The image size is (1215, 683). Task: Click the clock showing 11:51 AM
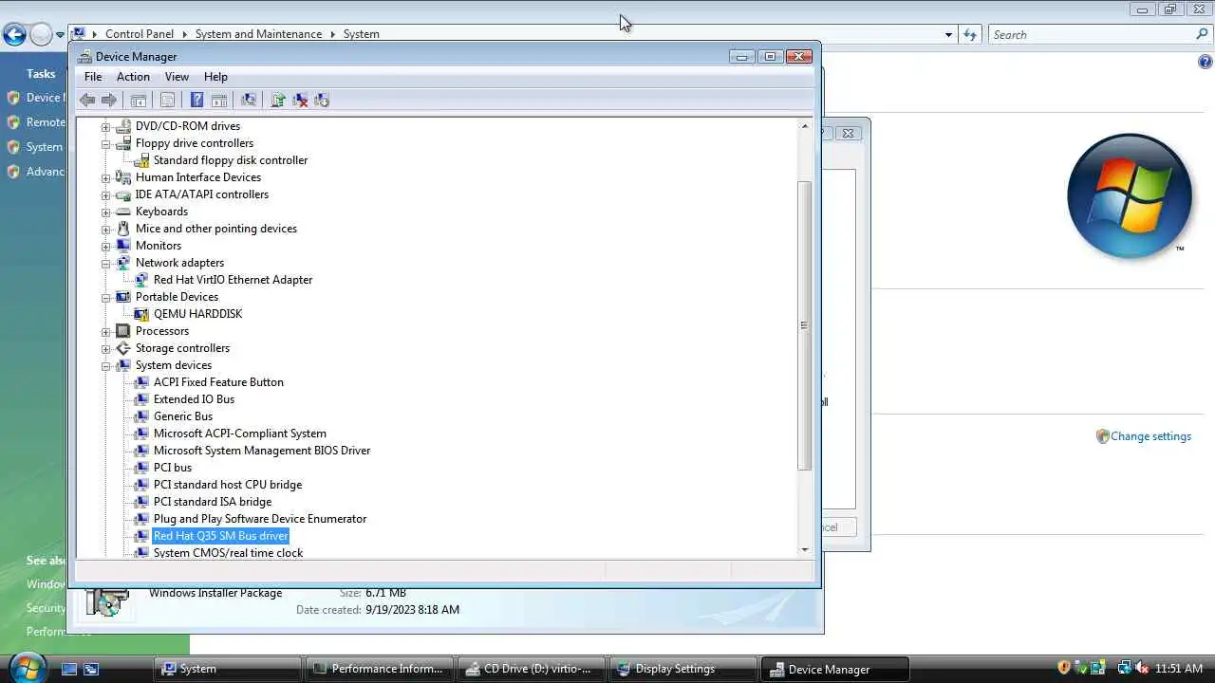(x=1180, y=669)
